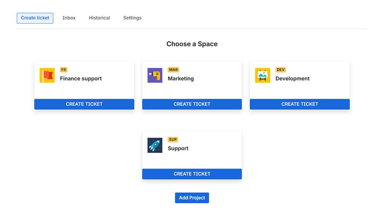Image resolution: width=374 pixels, height=217 pixels.
Task: Create a ticket in Development space
Action: 300,104
